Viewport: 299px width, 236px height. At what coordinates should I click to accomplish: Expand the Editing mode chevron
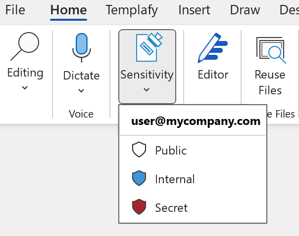click(25, 88)
